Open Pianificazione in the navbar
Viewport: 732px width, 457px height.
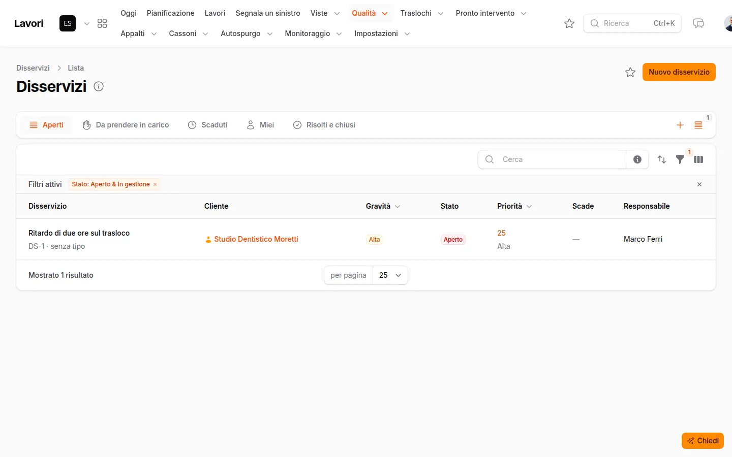tap(171, 13)
